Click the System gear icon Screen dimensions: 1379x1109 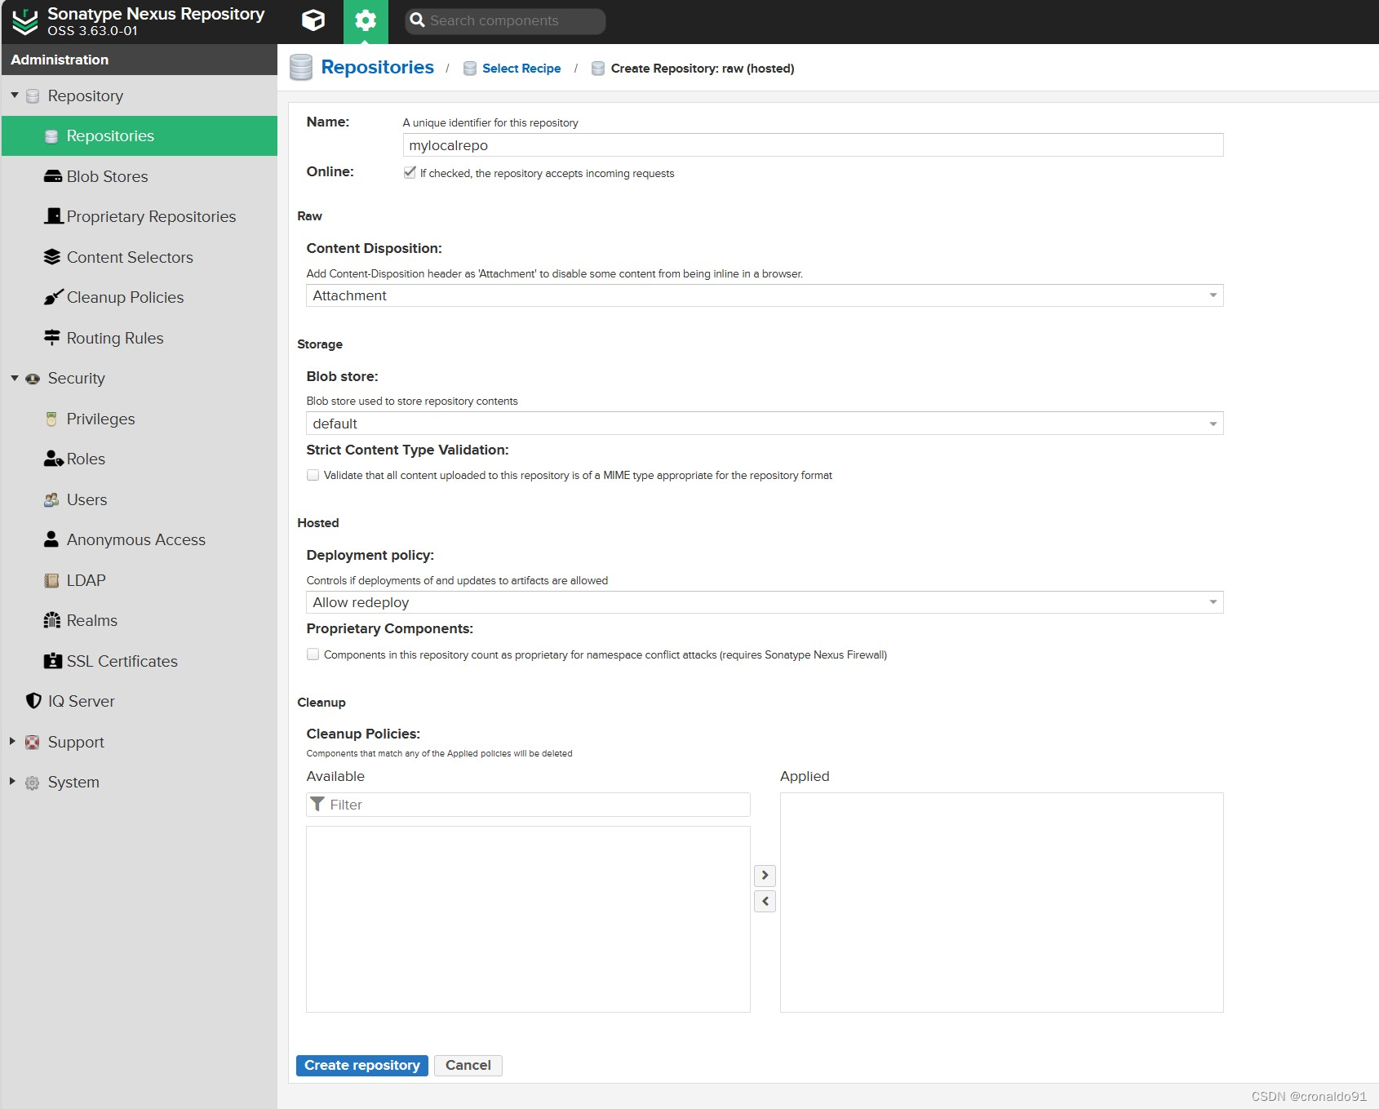click(33, 783)
